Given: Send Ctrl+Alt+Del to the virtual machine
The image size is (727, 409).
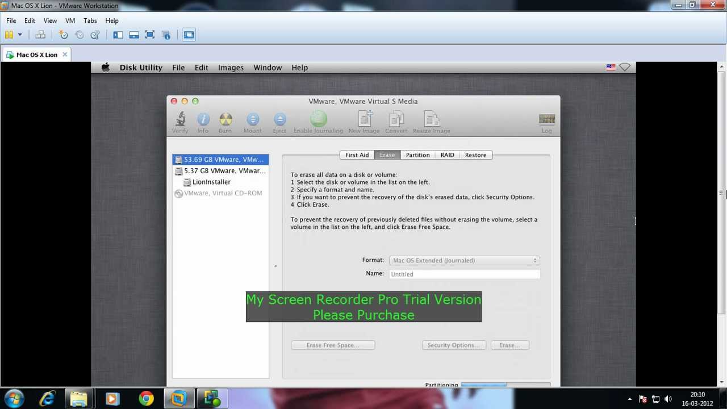Looking at the screenshot, I should tap(40, 35).
